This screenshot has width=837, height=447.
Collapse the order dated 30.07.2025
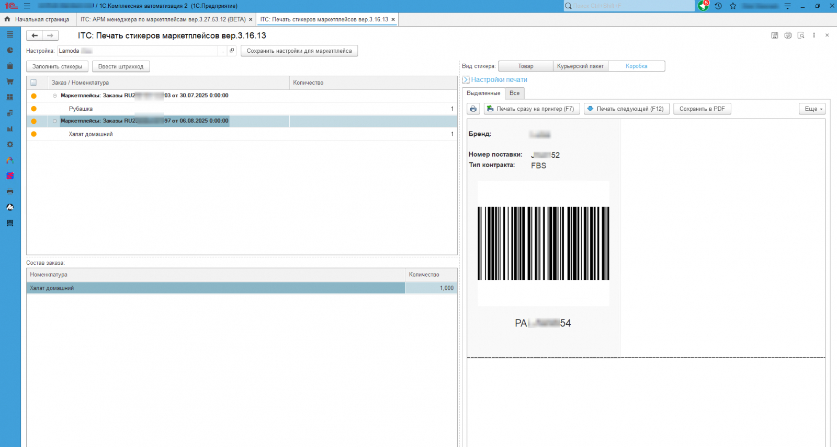pyautogui.click(x=55, y=96)
